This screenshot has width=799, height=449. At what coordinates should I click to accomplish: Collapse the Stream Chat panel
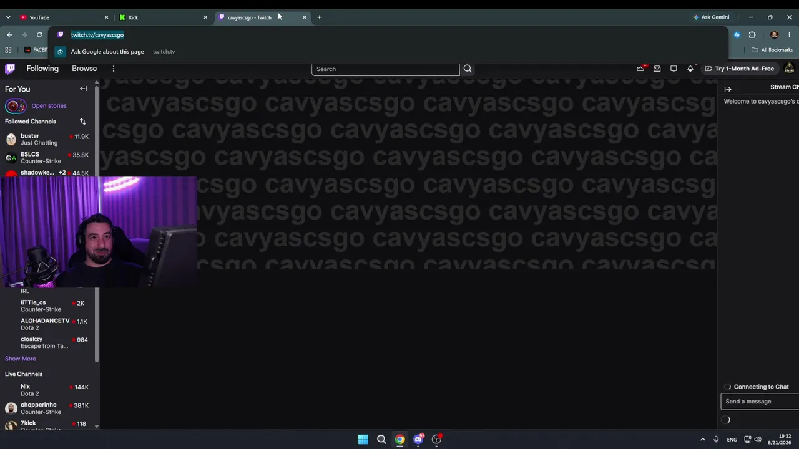point(728,89)
